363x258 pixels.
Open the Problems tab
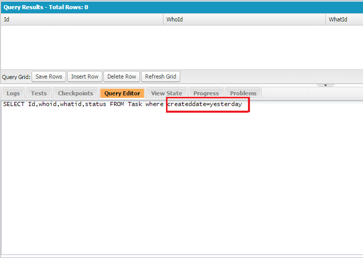pyautogui.click(x=243, y=93)
